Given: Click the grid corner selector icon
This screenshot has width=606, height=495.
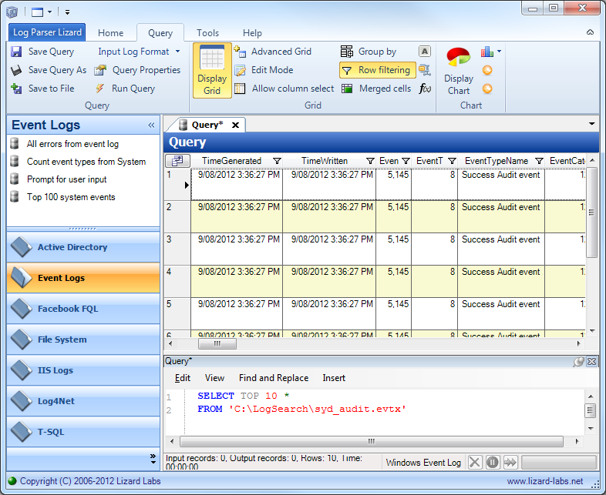Looking at the screenshot, I should pyautogui.click(x=177, y=161).
